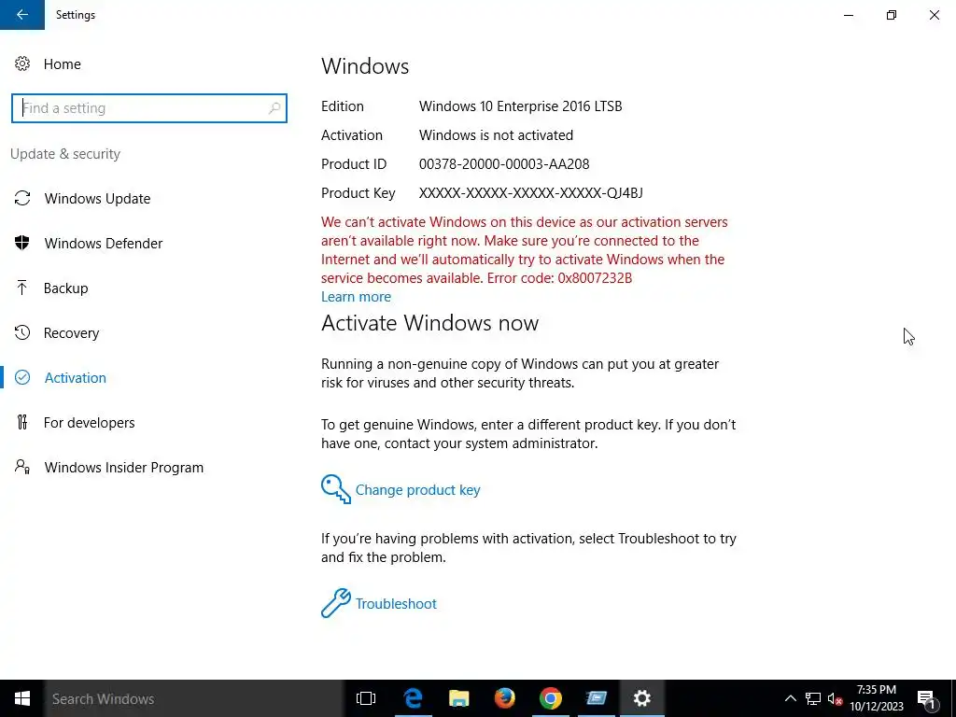
Task: Click the Windows is not activated status
Action: (496, 135)
